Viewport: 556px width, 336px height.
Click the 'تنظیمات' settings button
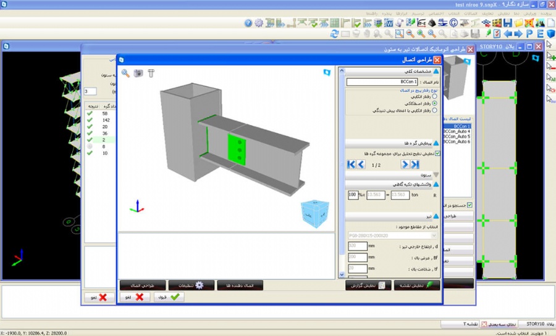[192, 285]
